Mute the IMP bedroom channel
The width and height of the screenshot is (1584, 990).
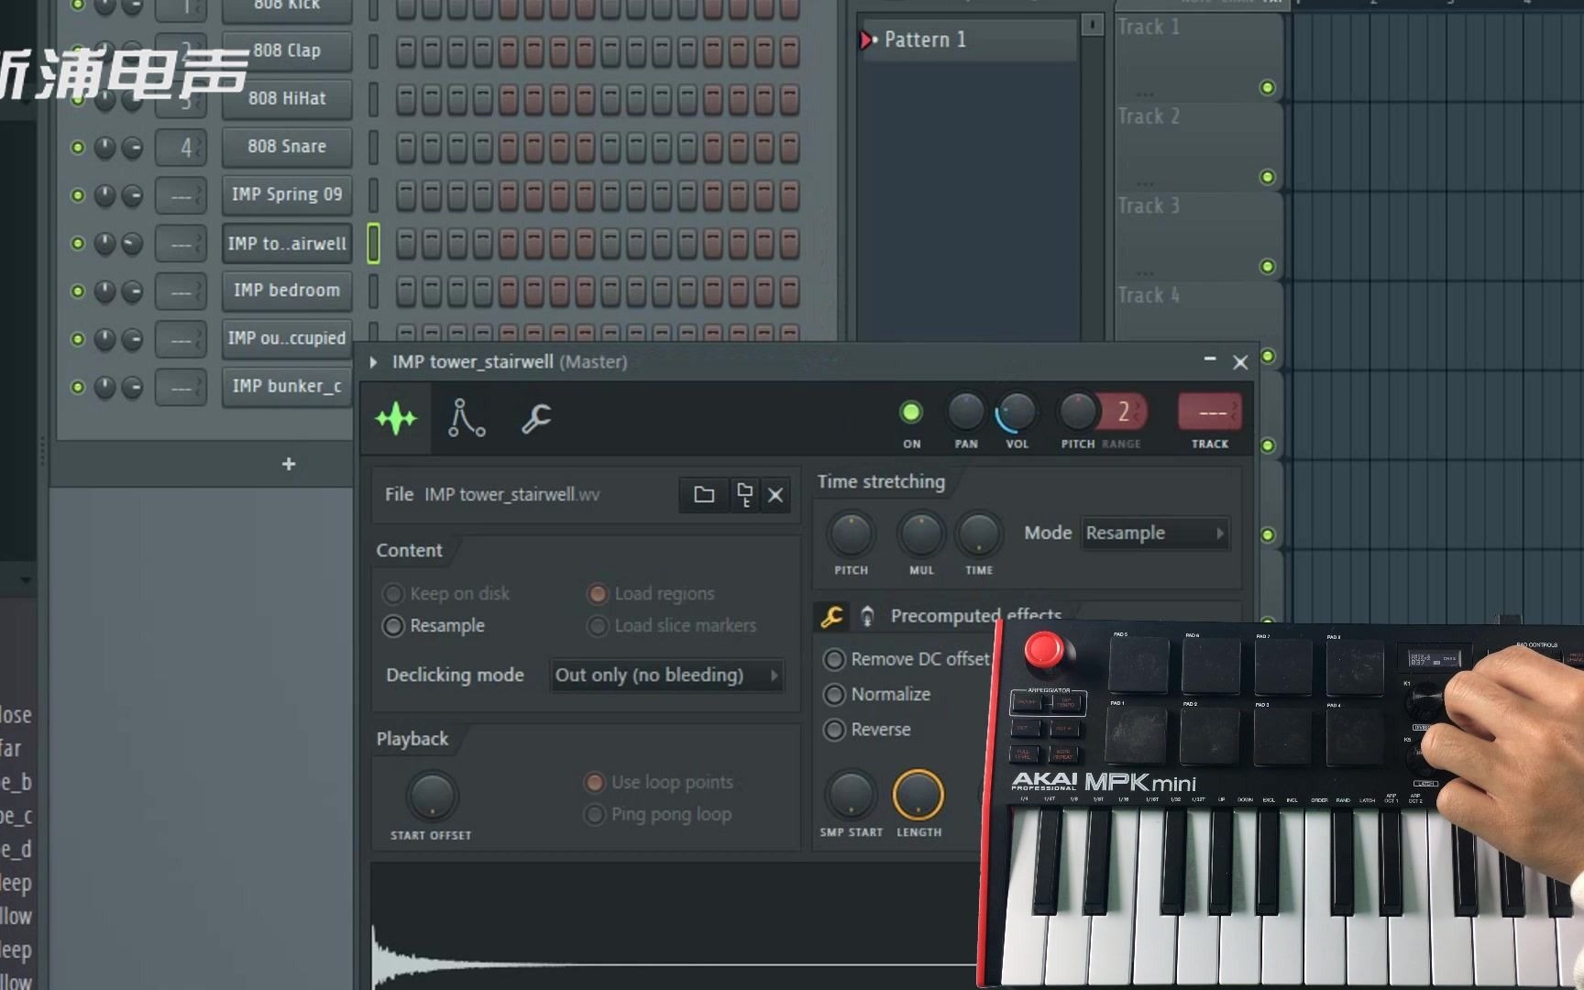(78, 291)
